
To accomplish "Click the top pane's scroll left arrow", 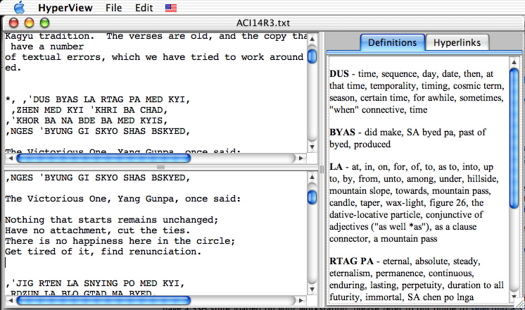I will pyautogui.click(x=11, y=159).
